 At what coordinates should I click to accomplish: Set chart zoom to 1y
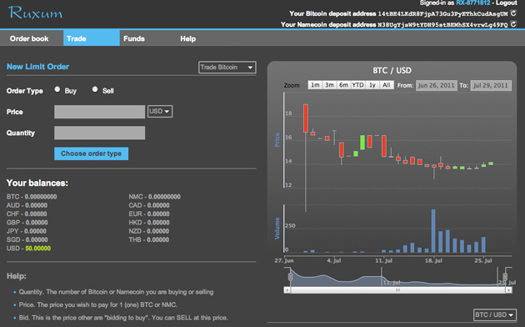tap(372, 85)
